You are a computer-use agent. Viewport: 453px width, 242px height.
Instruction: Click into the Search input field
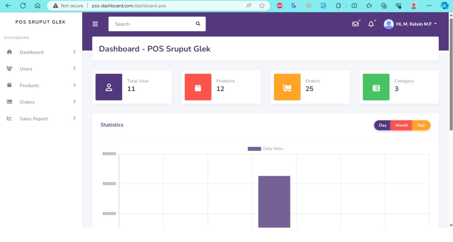(152, 24)
